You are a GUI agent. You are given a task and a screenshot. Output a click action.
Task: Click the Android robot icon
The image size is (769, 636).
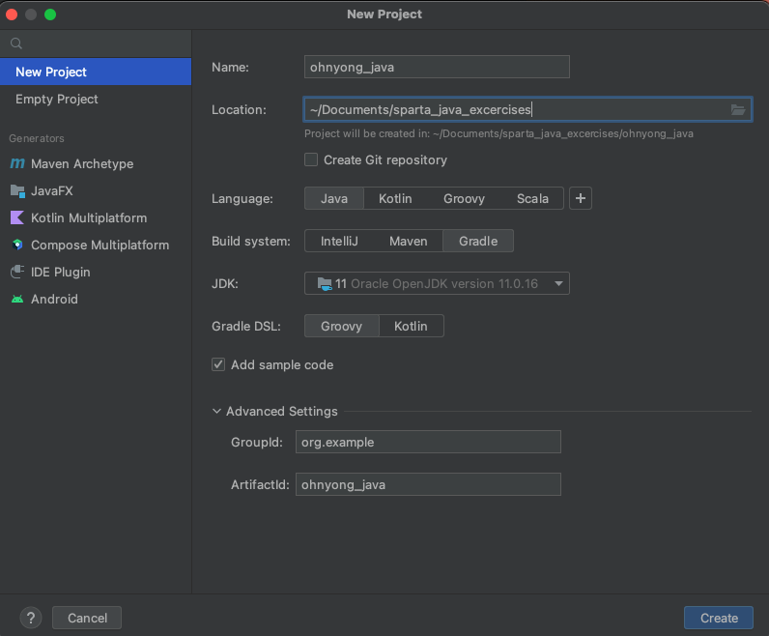coord(17,299)
